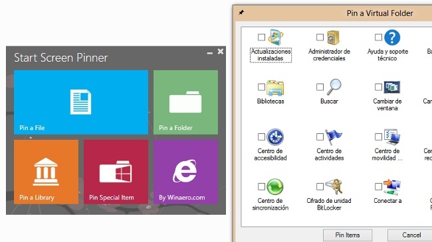
Task: Select the Conectar a icon
Action: point(392,187)
